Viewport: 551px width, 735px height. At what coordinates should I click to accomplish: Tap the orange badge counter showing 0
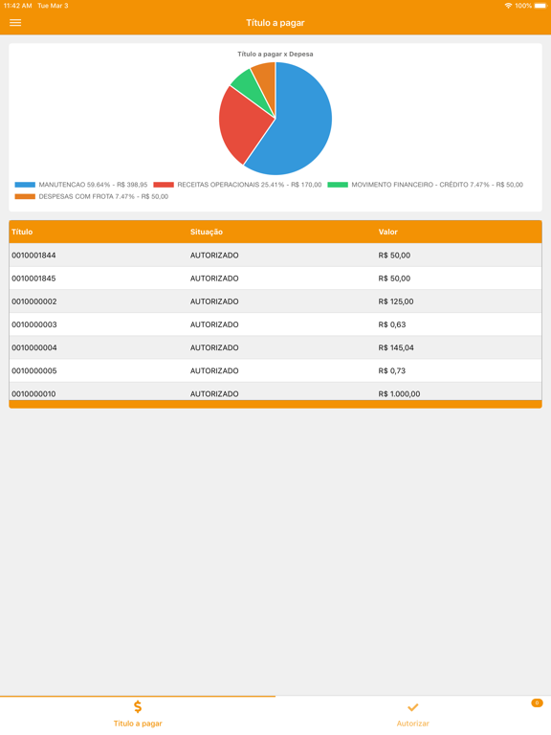point(537,702)
